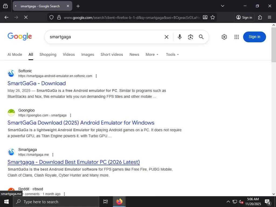Click the page vertical scrollbar thumb
Screen dimensions: 276x207
[274, 44]
